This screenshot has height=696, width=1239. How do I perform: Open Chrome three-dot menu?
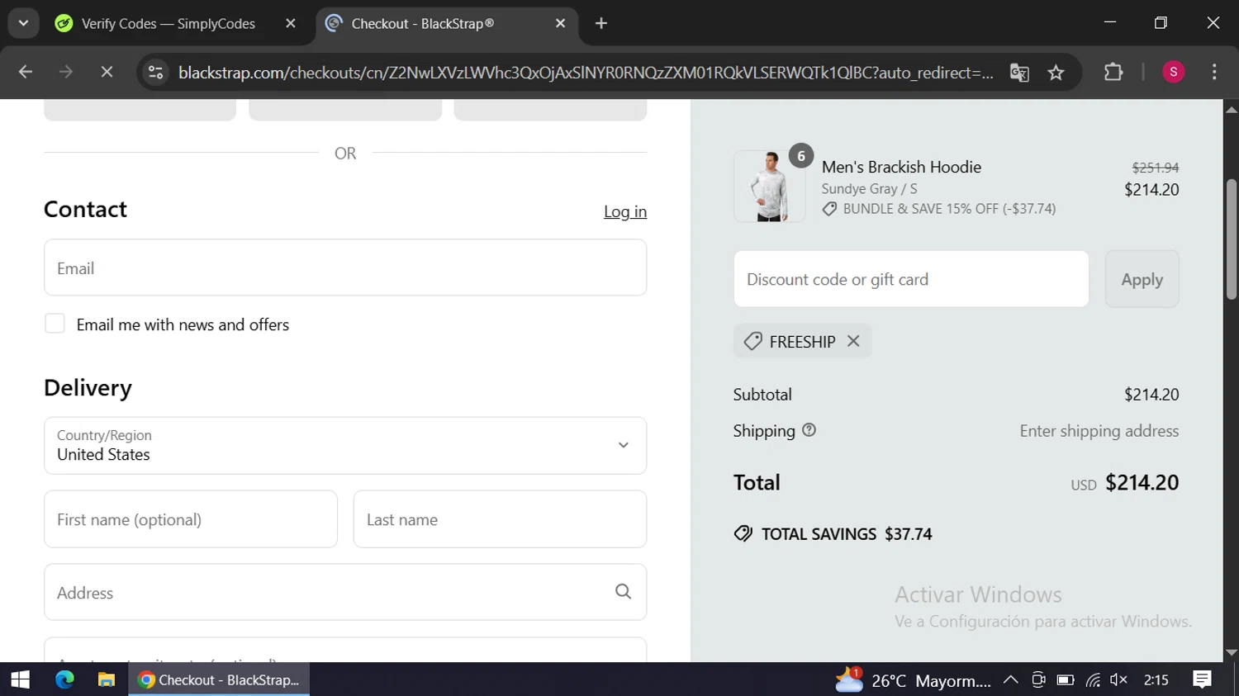point(1214,73)
